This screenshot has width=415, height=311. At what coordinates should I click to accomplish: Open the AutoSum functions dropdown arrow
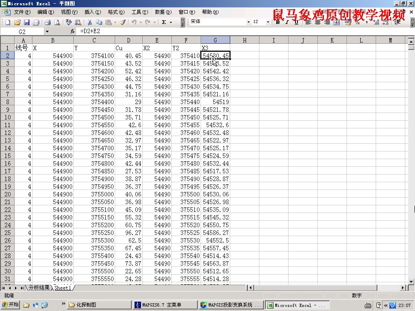click(x=171, y=23)
